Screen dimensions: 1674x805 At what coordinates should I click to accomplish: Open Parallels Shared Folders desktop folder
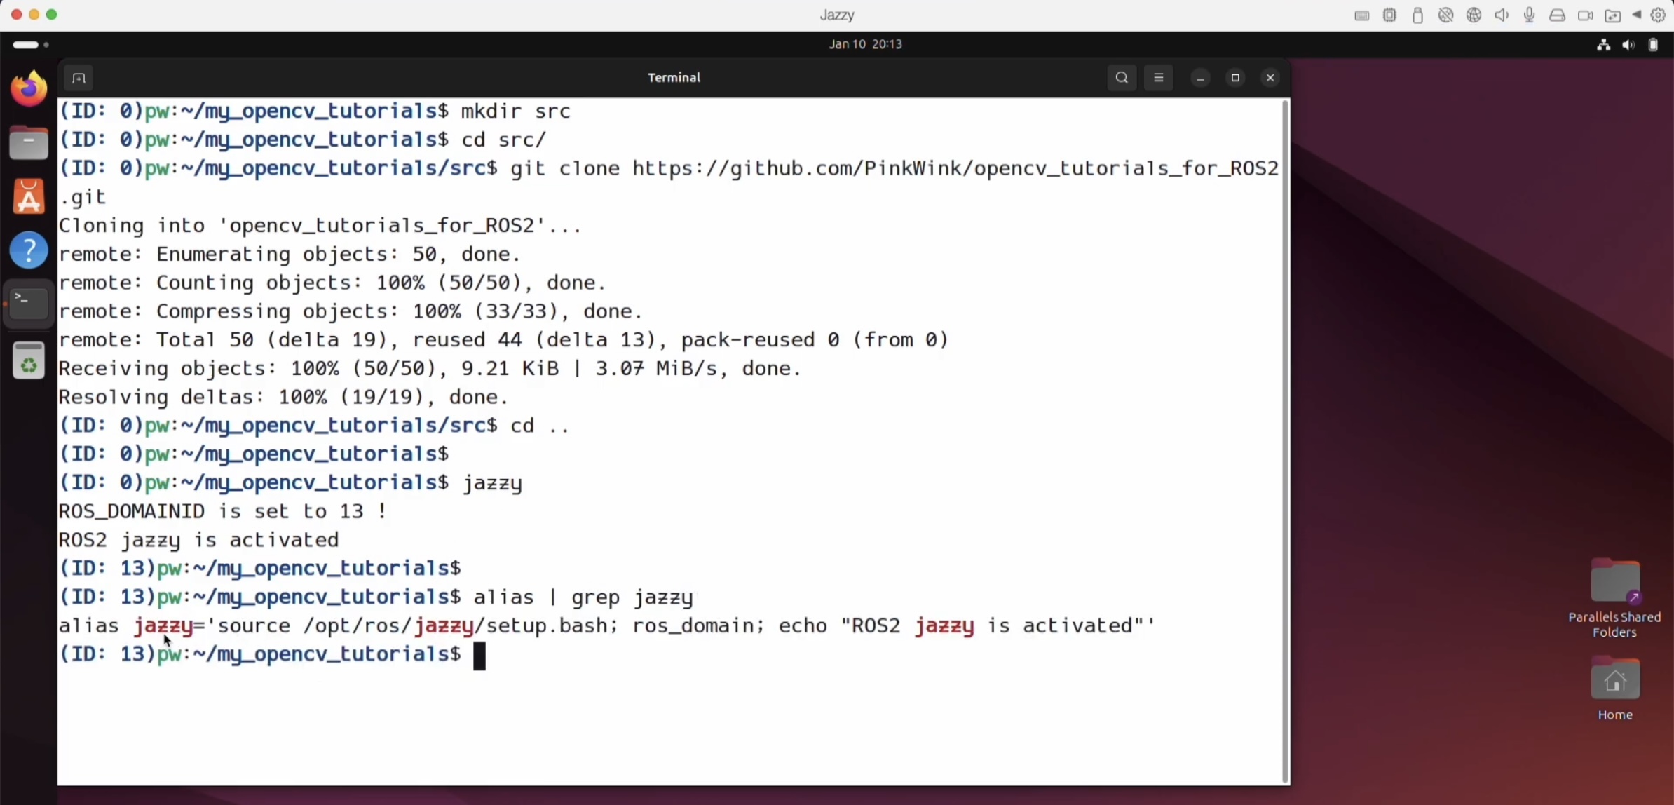(1614, 582)
